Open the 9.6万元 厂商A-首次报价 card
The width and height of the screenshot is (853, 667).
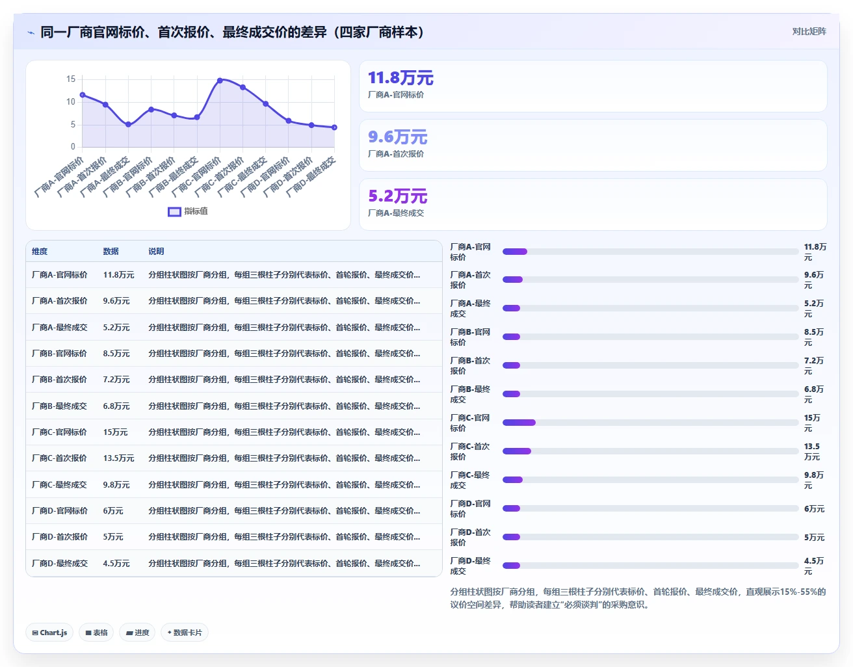click(593, 146)
